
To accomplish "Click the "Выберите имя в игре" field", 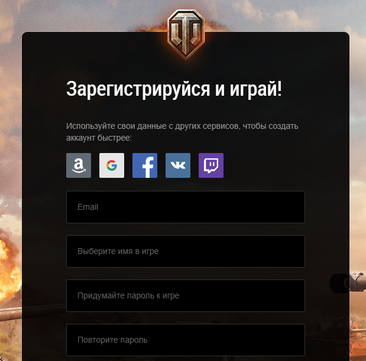I will coord(186,251).
